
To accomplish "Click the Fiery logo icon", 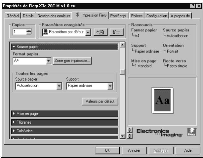I will pyautogui.click(x=192, y=132).
